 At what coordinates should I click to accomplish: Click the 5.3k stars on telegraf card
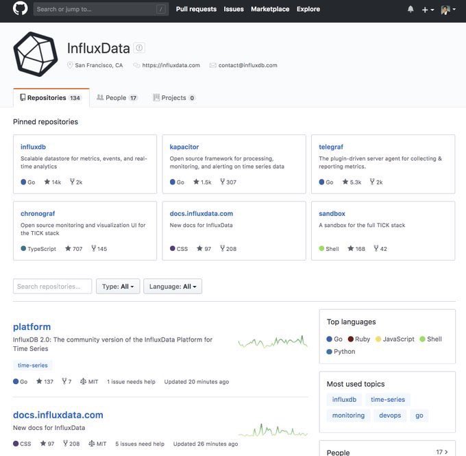352,182
